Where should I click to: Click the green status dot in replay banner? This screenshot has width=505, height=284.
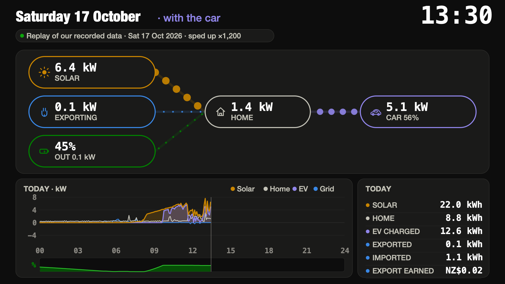[x=22, y=36]
